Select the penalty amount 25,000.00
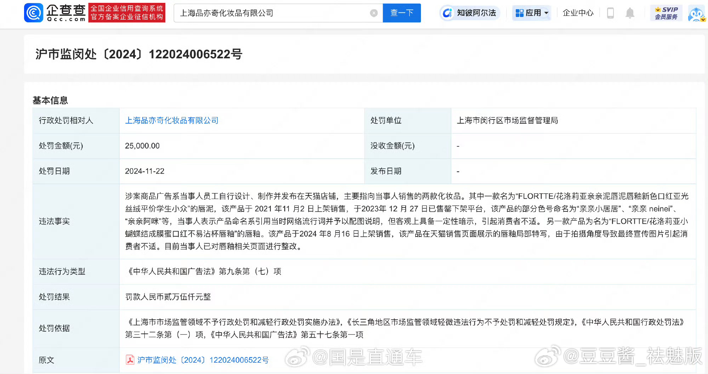This screenshot has height=374, width=708. pos(142,146)
